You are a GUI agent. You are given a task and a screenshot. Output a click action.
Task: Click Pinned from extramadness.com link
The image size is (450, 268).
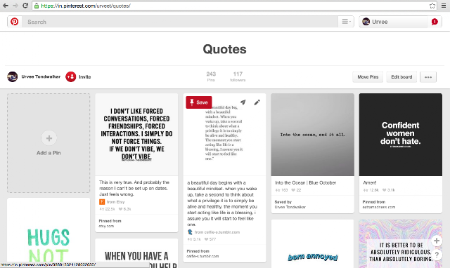click(x=379, y=204)
